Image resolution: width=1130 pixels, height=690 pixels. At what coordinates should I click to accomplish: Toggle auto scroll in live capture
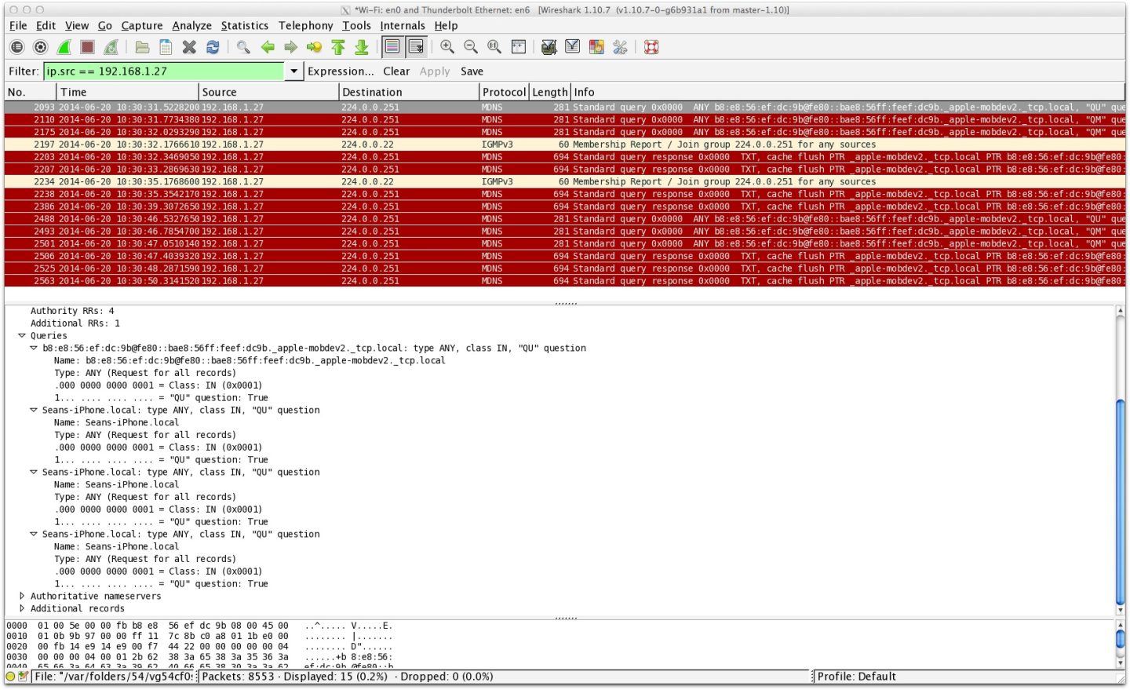(416, 47)
